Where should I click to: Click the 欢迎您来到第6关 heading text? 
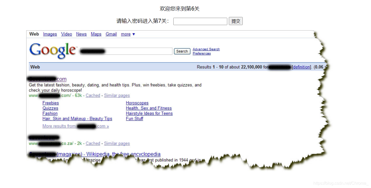[180, 9]
